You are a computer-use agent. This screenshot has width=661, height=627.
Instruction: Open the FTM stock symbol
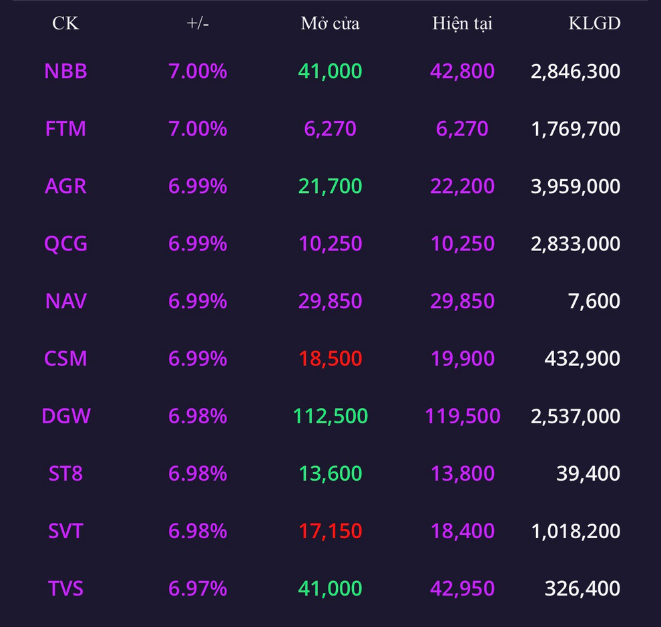tap(65, 129)
